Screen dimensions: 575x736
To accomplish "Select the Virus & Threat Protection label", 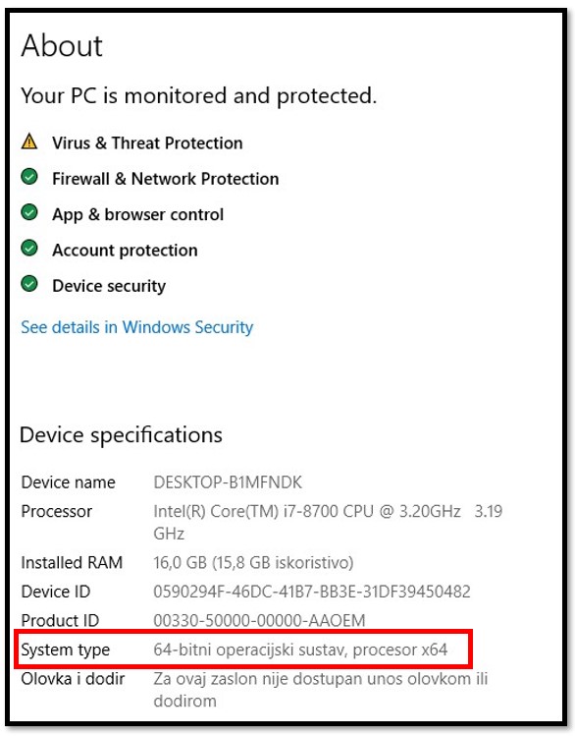I will (147, 143).
